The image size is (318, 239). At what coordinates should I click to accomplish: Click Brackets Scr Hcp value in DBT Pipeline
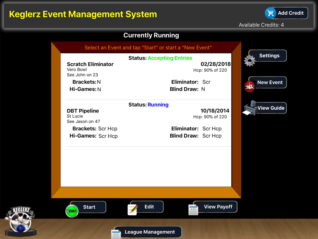(108, 129)
